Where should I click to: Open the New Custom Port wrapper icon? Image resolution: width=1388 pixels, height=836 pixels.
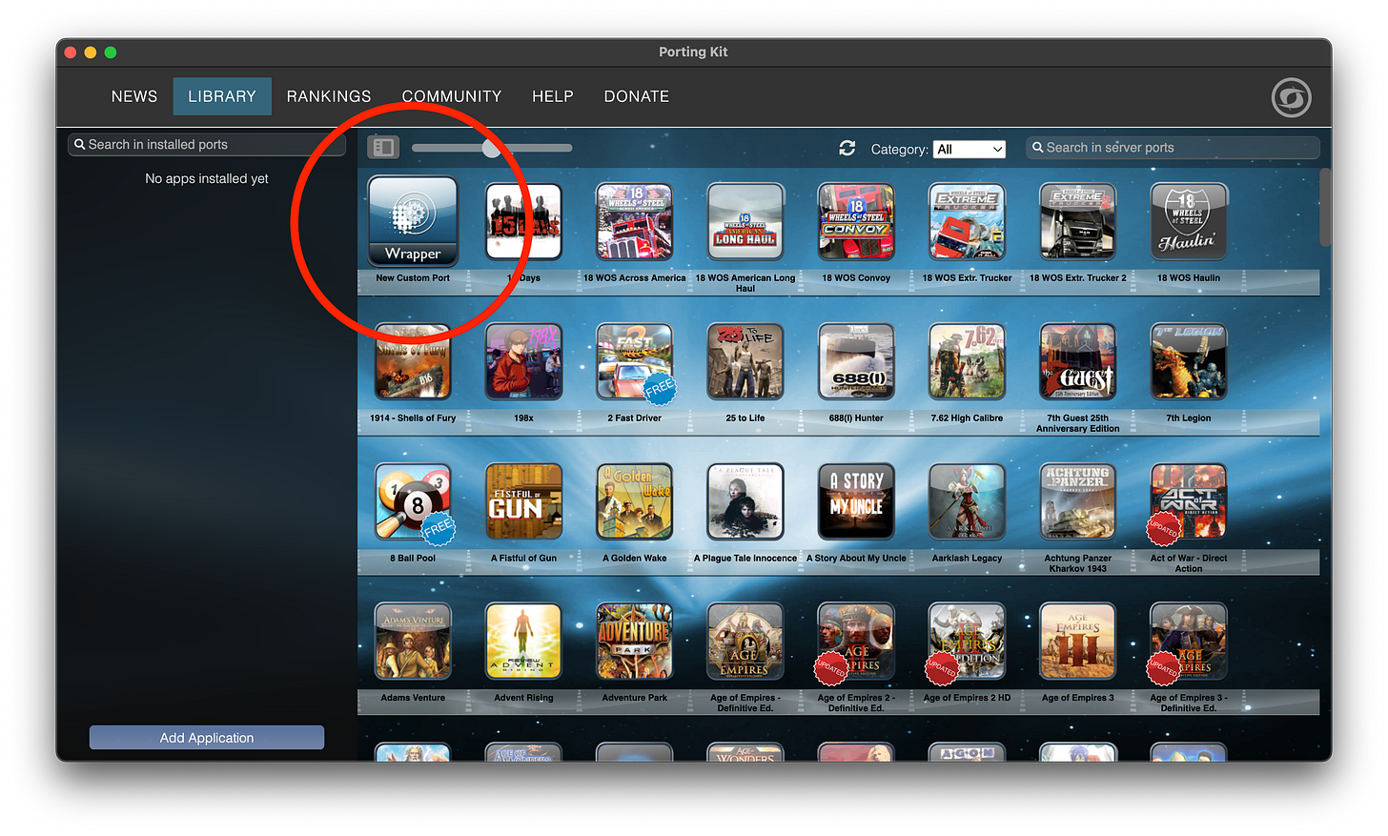pyautogui.click(x=413, y=221)
